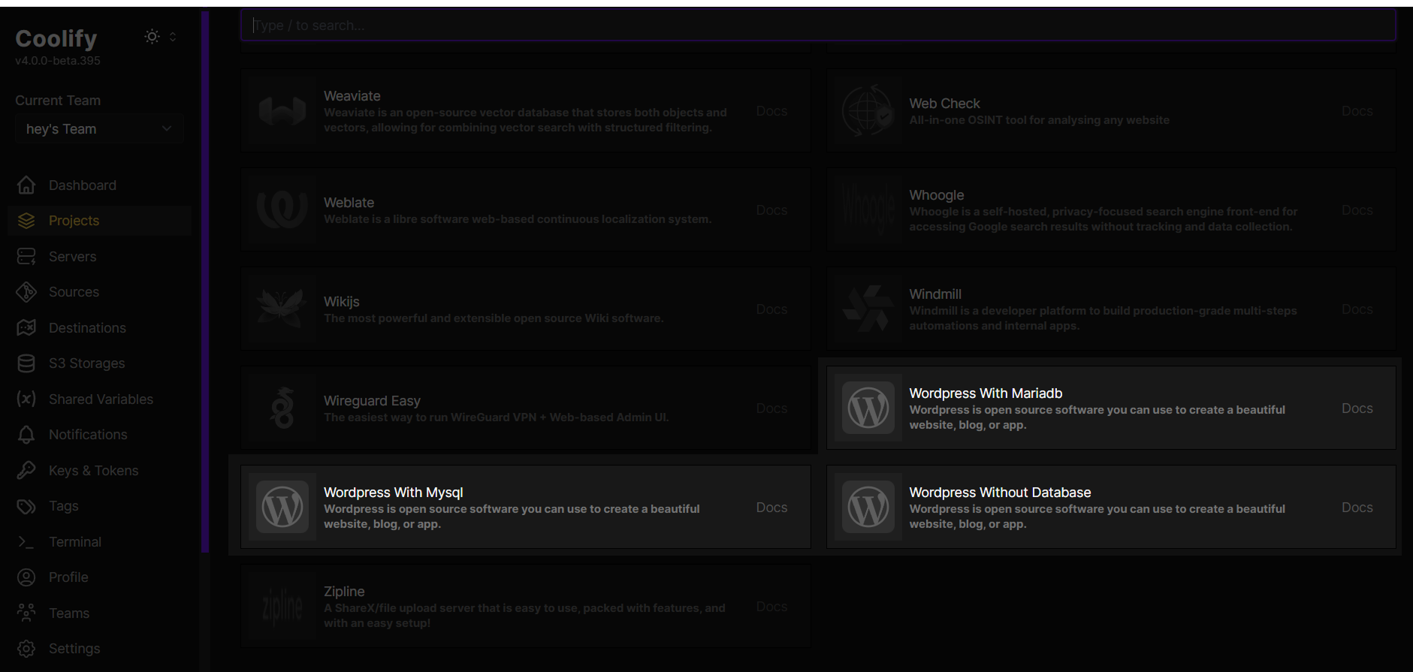Click the Teams people icon
Viewport: 1413px width, 672px height.
point(26,613)
